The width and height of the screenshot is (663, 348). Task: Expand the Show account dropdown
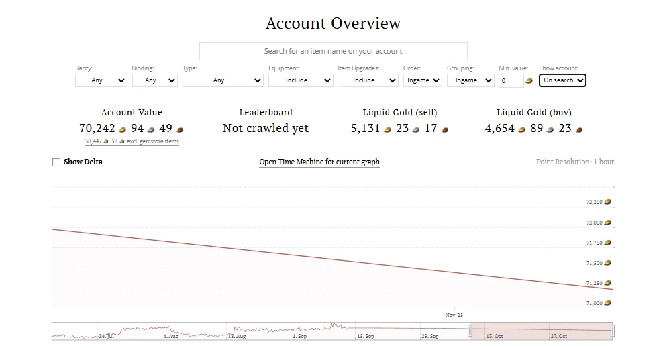coord(562,80)
